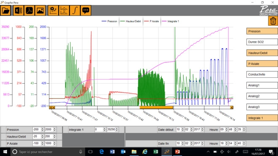Click the Integrale 1 legend entry
Screen dimensions: 278x156
pyautogui.click(x=171, y=21)
